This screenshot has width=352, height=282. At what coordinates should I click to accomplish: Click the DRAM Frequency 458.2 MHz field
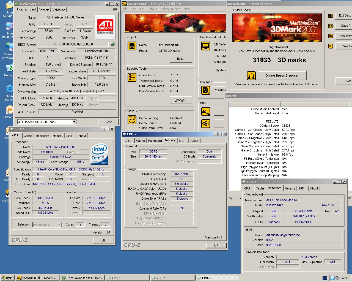coord(182,174)
